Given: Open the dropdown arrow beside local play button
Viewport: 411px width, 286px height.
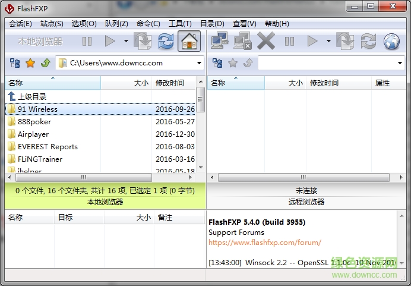Looking at the screenshot, I should tap(126, 41).
